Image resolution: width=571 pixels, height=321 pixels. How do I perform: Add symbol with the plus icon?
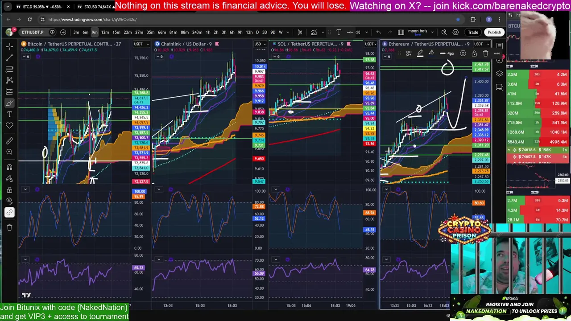tap(63, 32)
